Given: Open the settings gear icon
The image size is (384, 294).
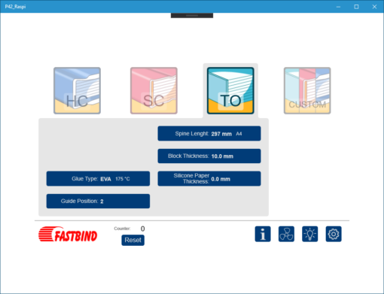Looking at the screenshot, I should [334, 234].
